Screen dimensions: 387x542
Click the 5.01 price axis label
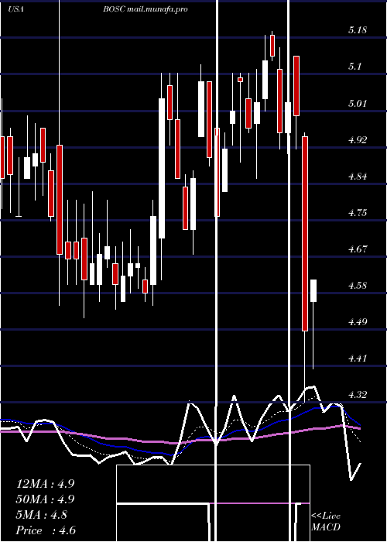pyautogui.click(x=358, y=103)
